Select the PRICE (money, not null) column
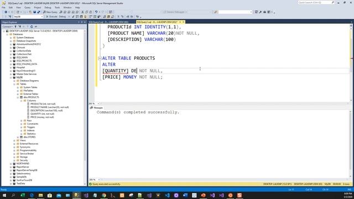Screen dimensions: 354x199 (42, 117)
